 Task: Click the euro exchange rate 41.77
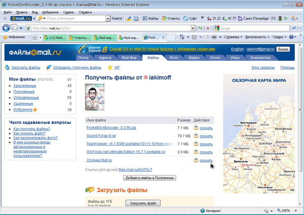tap(229, 19)
